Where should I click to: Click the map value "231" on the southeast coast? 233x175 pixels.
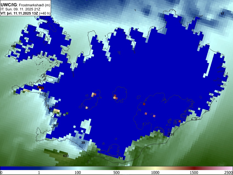tap(171, 134)
